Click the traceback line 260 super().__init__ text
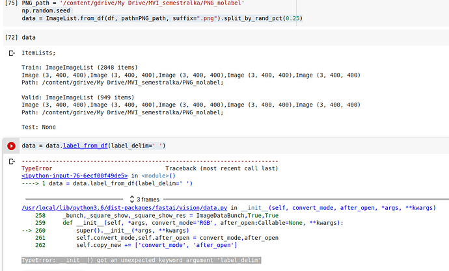The height and width of the screenshot is (271, 449). click(133, 231)
